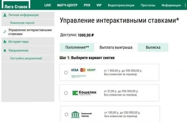Open the three-dot more menu in header
This screenshot has width=187, height=122.
[x=185, y=5]
